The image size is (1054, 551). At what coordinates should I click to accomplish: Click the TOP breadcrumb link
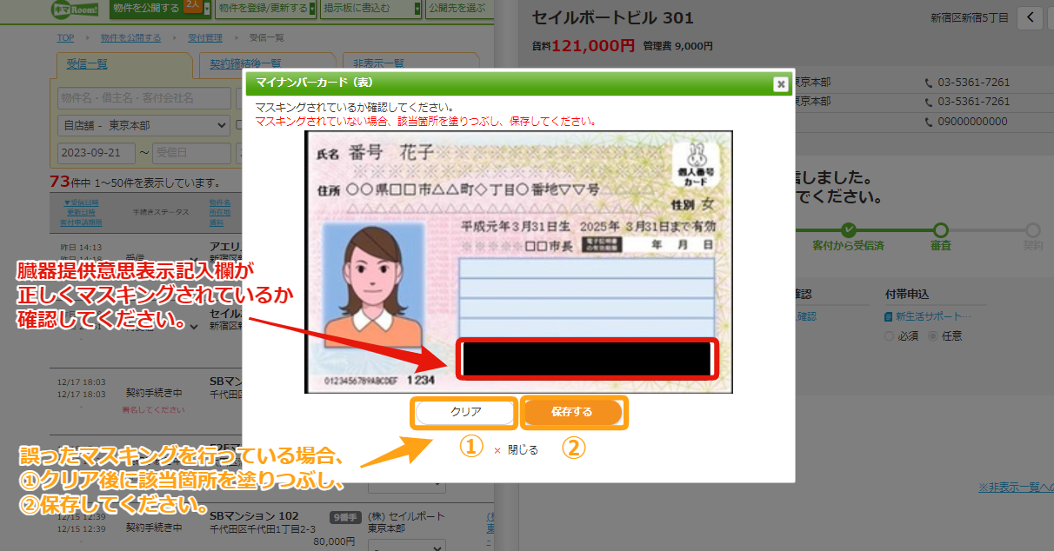pos(65,37)
